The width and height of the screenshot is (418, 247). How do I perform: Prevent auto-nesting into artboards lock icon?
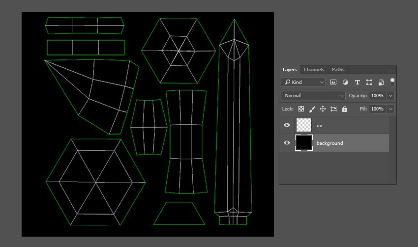334,109
